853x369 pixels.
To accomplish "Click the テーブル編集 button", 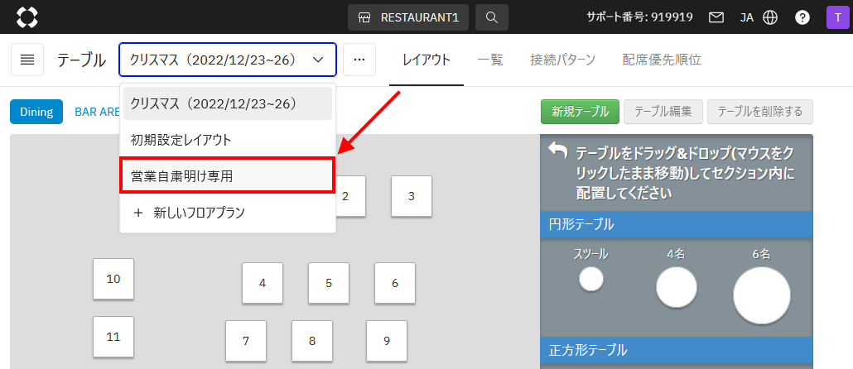I will tap(663, 112).
